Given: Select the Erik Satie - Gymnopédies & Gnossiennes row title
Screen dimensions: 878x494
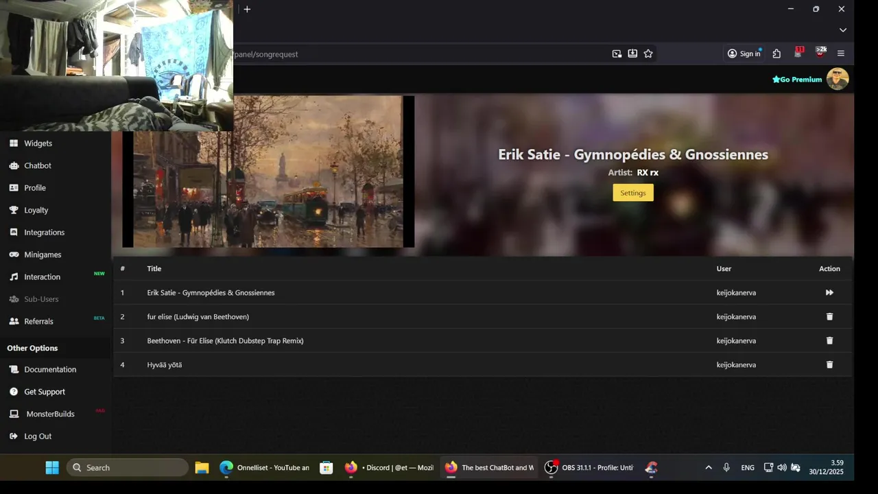Looking at the screenshot, I should click(211, 293).
